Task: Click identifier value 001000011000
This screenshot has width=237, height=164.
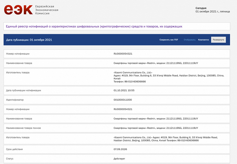Action: point(123,99)
